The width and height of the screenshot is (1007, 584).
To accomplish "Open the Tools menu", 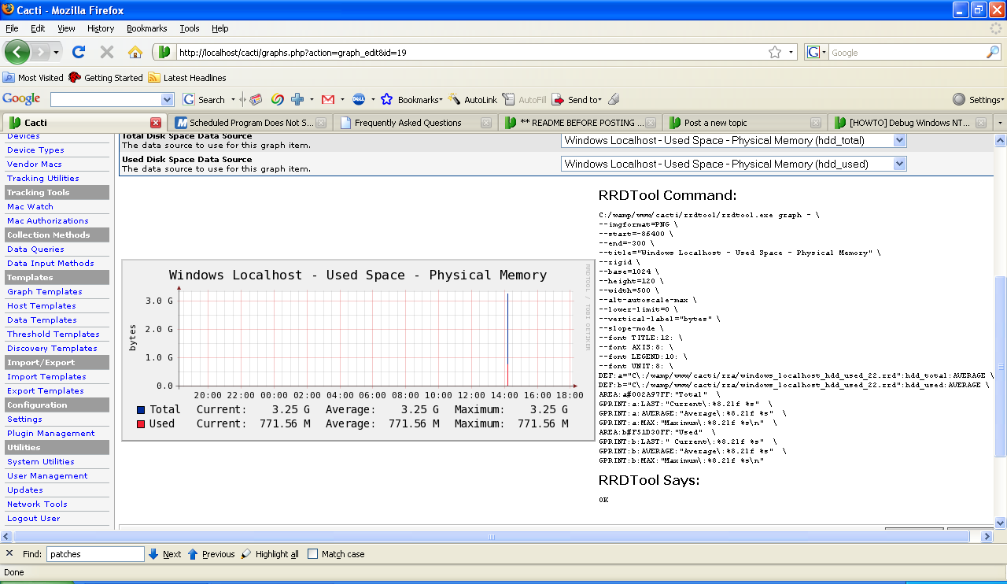I will [190, 28].
